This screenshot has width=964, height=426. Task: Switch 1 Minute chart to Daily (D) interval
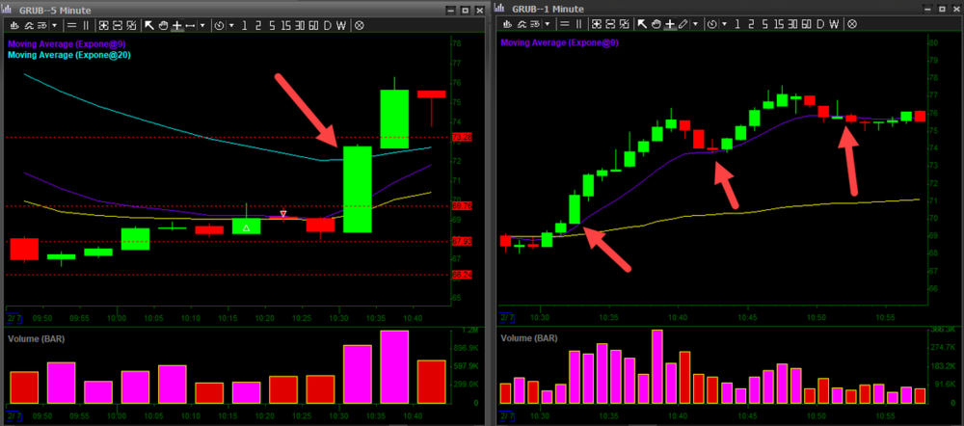(819, 24)
